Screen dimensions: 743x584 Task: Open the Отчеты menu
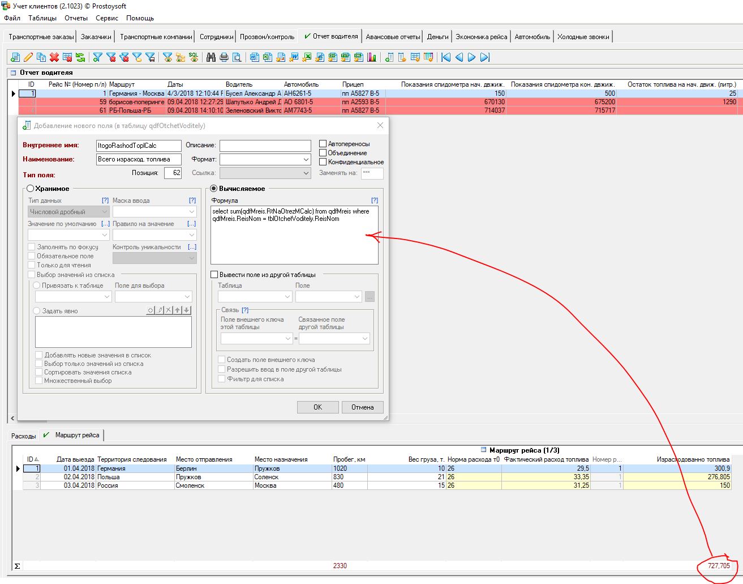(76, 18)
